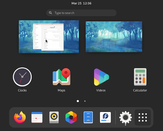Click the Clocks label

(x=22, y=90)
